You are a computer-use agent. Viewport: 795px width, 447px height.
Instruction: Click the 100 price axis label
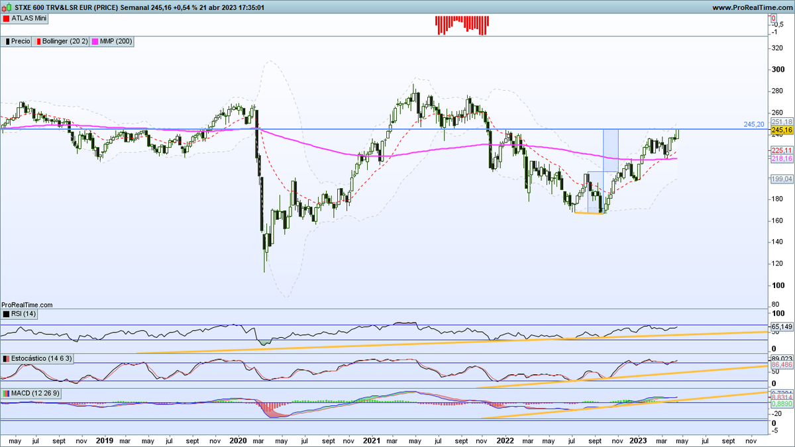pos(777,285)
